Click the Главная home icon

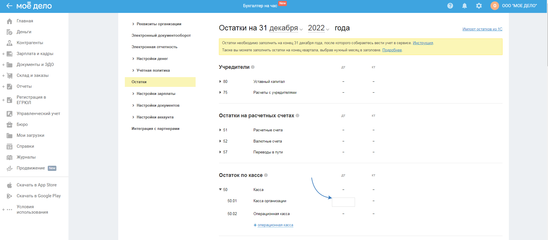click(x=9, y=21)
